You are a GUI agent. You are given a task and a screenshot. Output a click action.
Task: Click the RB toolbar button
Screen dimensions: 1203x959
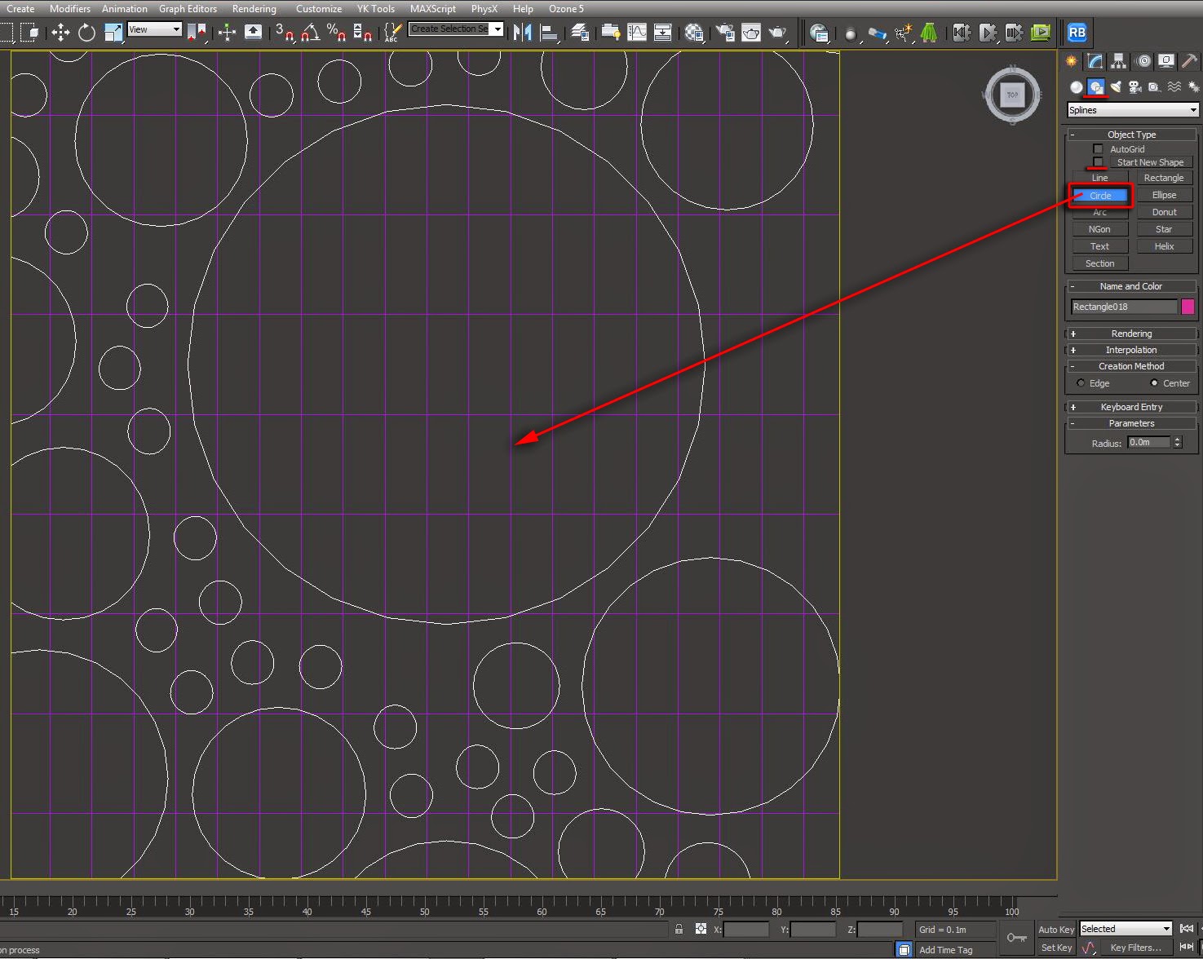click(x=1077, y=33)
